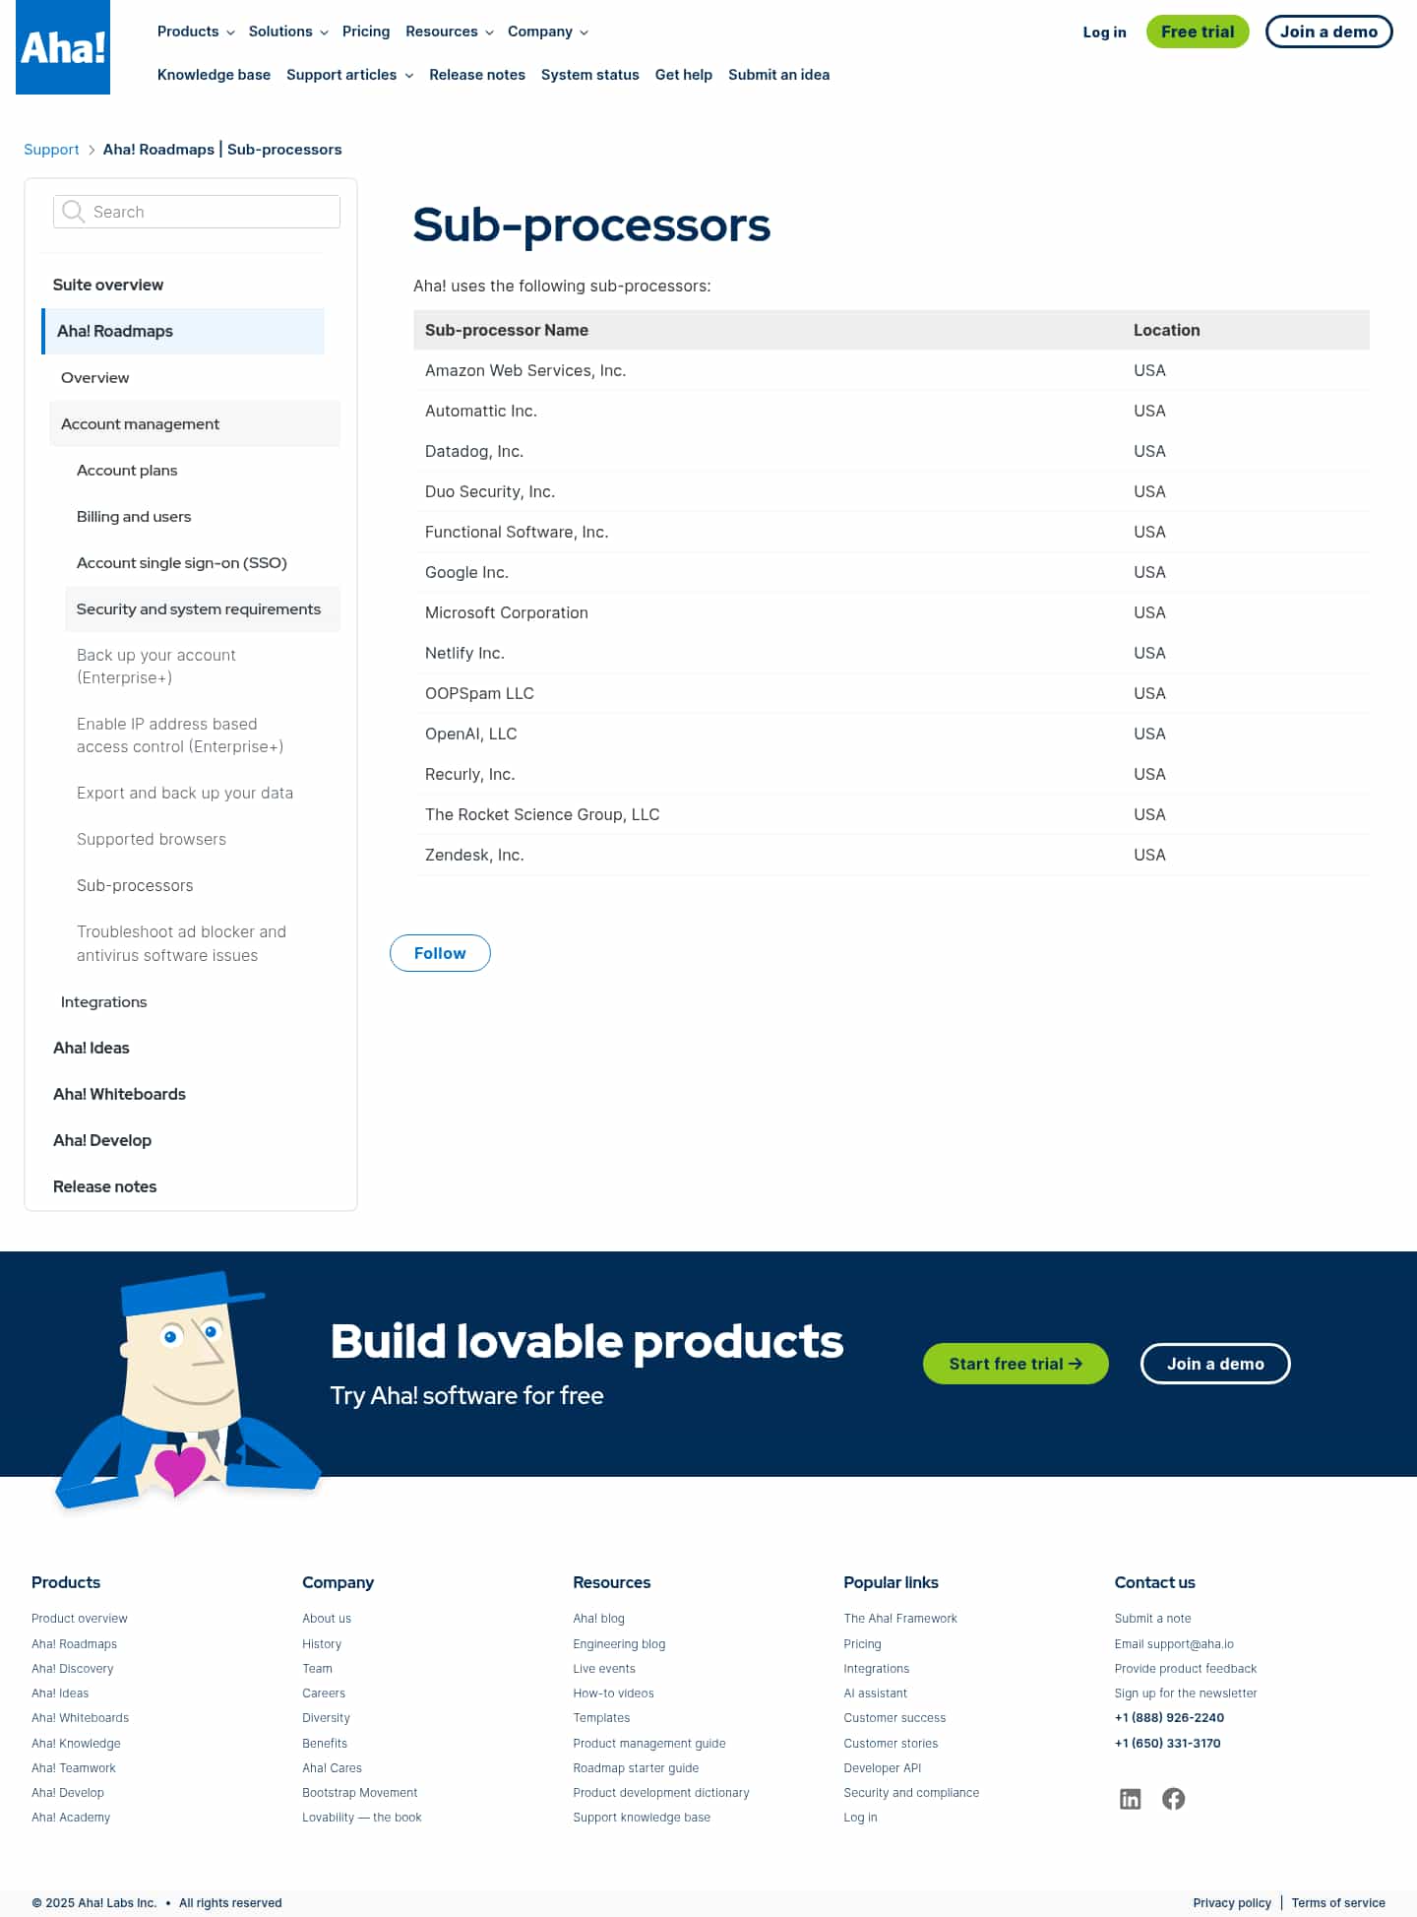The height and width of the screenshot is (1917, 1417).
Task: Click into the sidebar Search field
Action: (197, 212)
